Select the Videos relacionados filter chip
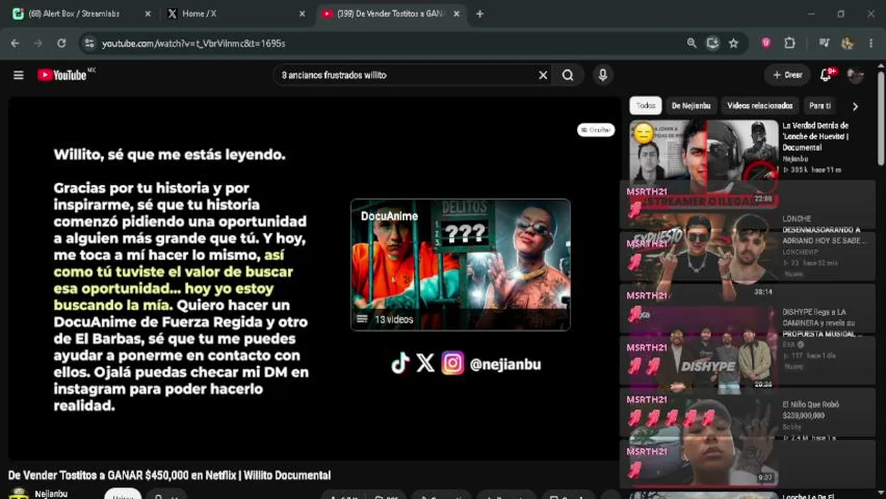The height and width of the screenshot is (499, 886). coord(760,105)
